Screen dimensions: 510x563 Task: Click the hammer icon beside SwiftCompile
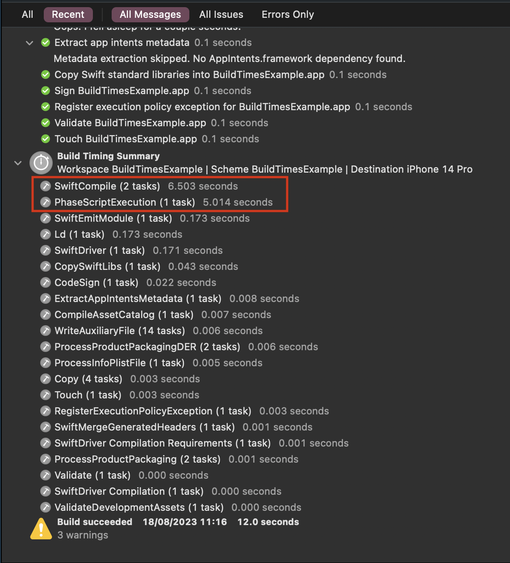(x=46, y=186)
